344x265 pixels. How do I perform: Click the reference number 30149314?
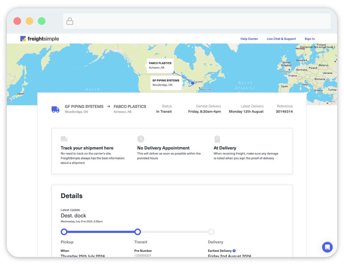(284, 112)
